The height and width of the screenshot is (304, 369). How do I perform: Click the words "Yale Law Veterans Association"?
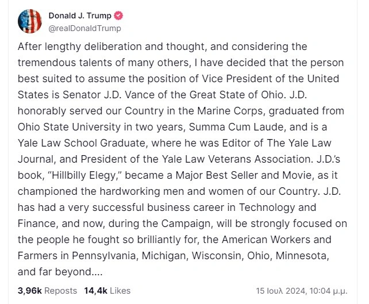pyautogui.click(x=236, y=159)
